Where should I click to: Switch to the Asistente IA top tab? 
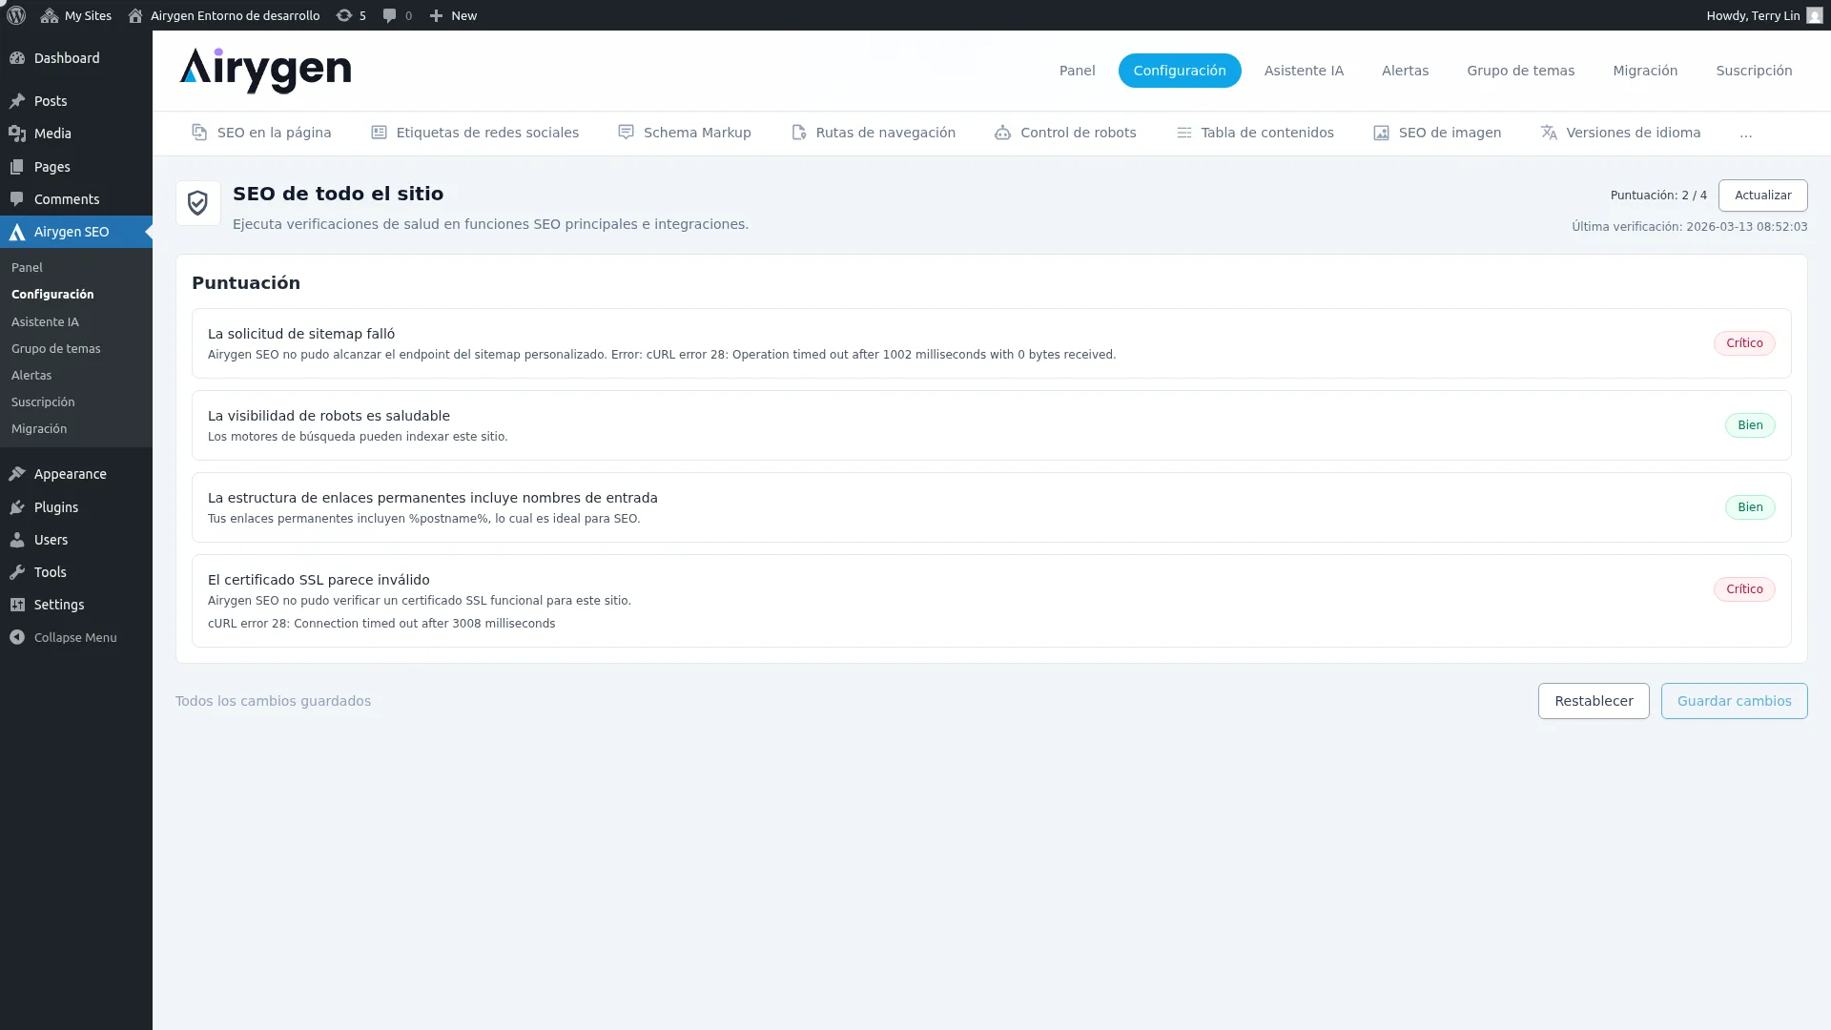(1304, 71)
